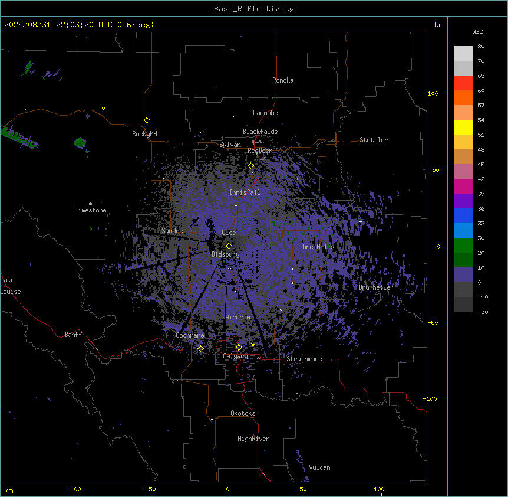Screen dimensions: 508x497
Task: Click the yellow marker south of RedDeer
Action: [250, 166]
